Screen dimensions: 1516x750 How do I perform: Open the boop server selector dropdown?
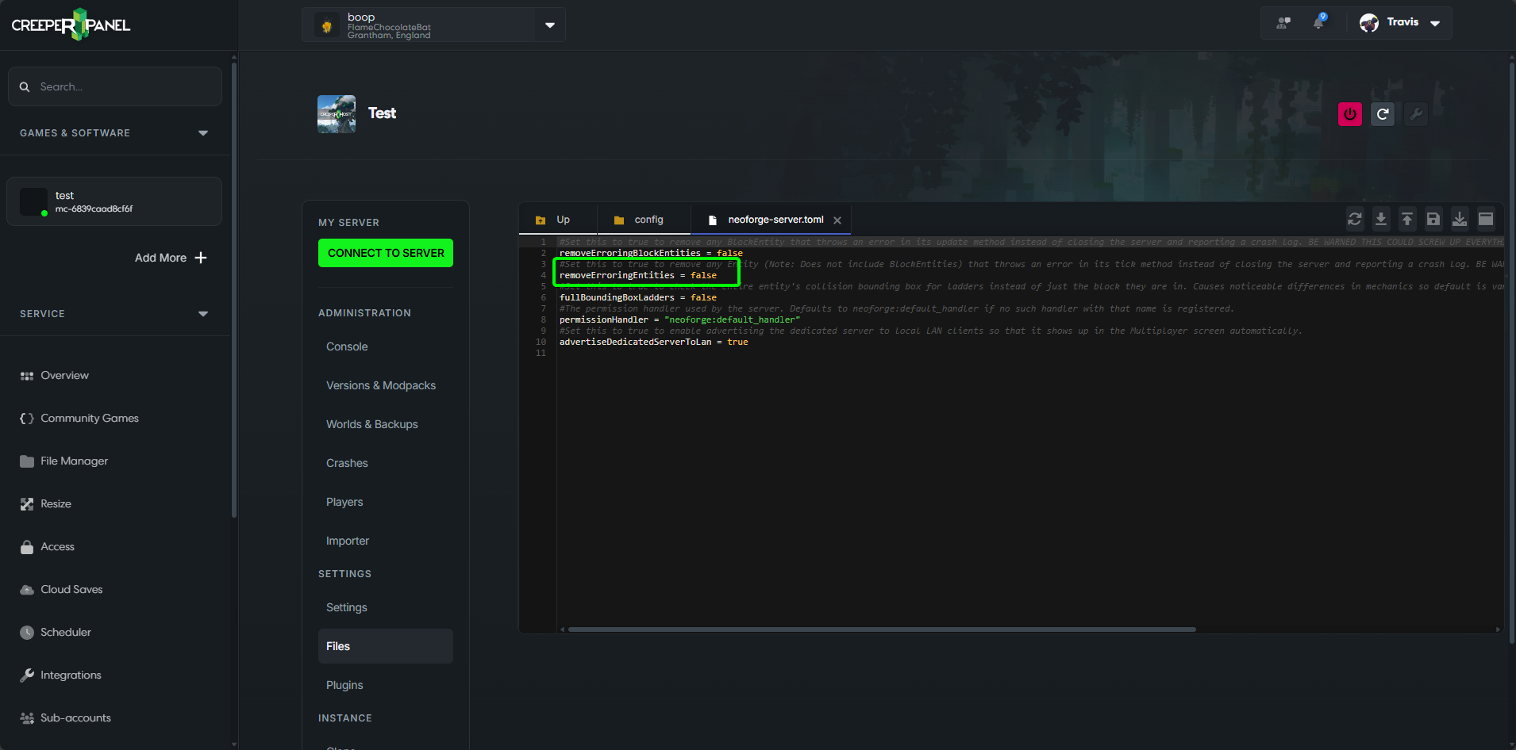click(x=549, y=25)
